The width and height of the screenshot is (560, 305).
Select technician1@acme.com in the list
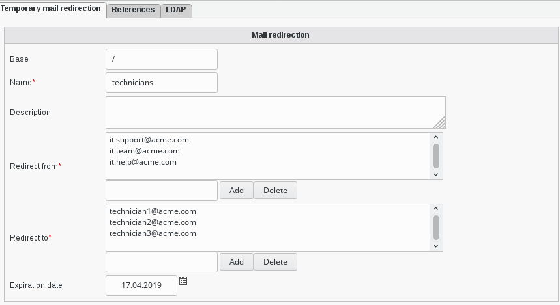tap(153, 211)
